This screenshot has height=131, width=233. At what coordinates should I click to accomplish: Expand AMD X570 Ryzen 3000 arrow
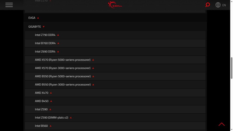pos(93,68)
